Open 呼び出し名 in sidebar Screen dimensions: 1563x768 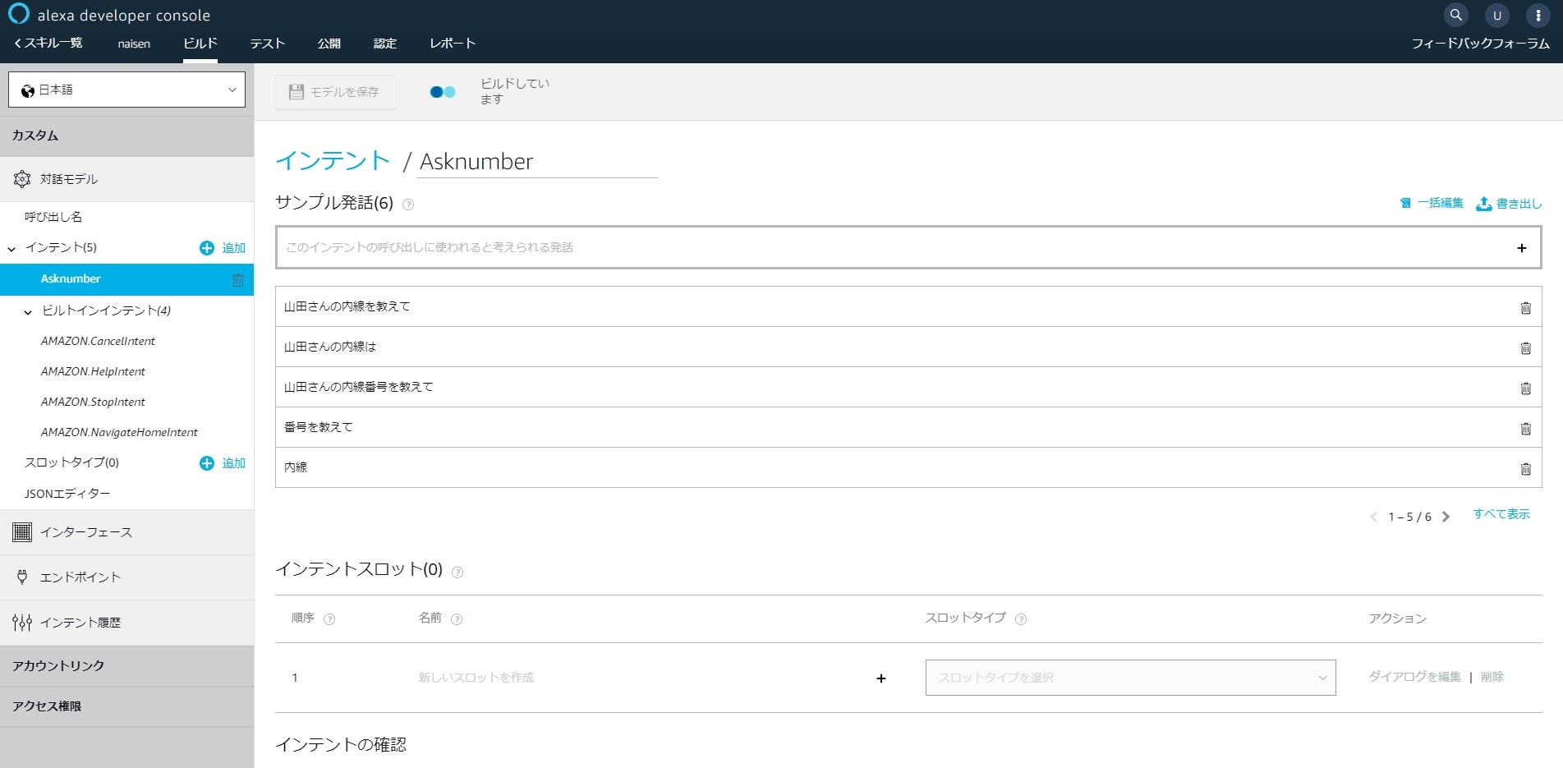(53, 217)
